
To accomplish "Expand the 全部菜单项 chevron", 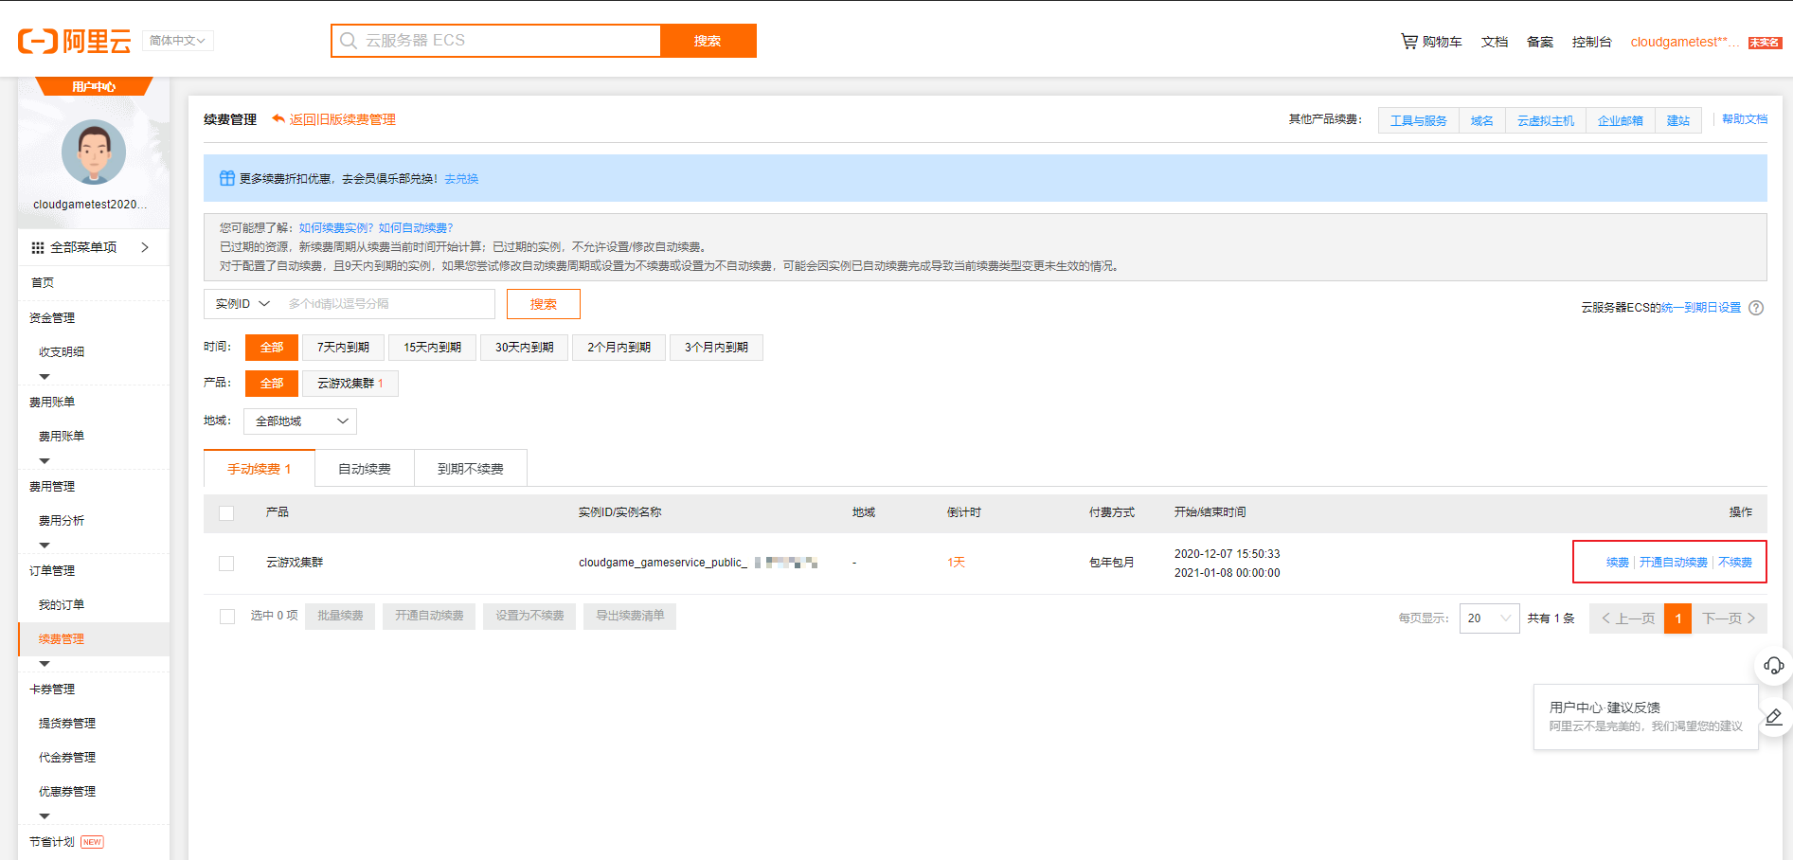I will (145, 247).
